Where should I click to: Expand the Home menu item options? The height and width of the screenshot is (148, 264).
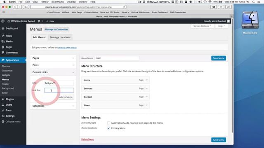(x=147, y=80)
